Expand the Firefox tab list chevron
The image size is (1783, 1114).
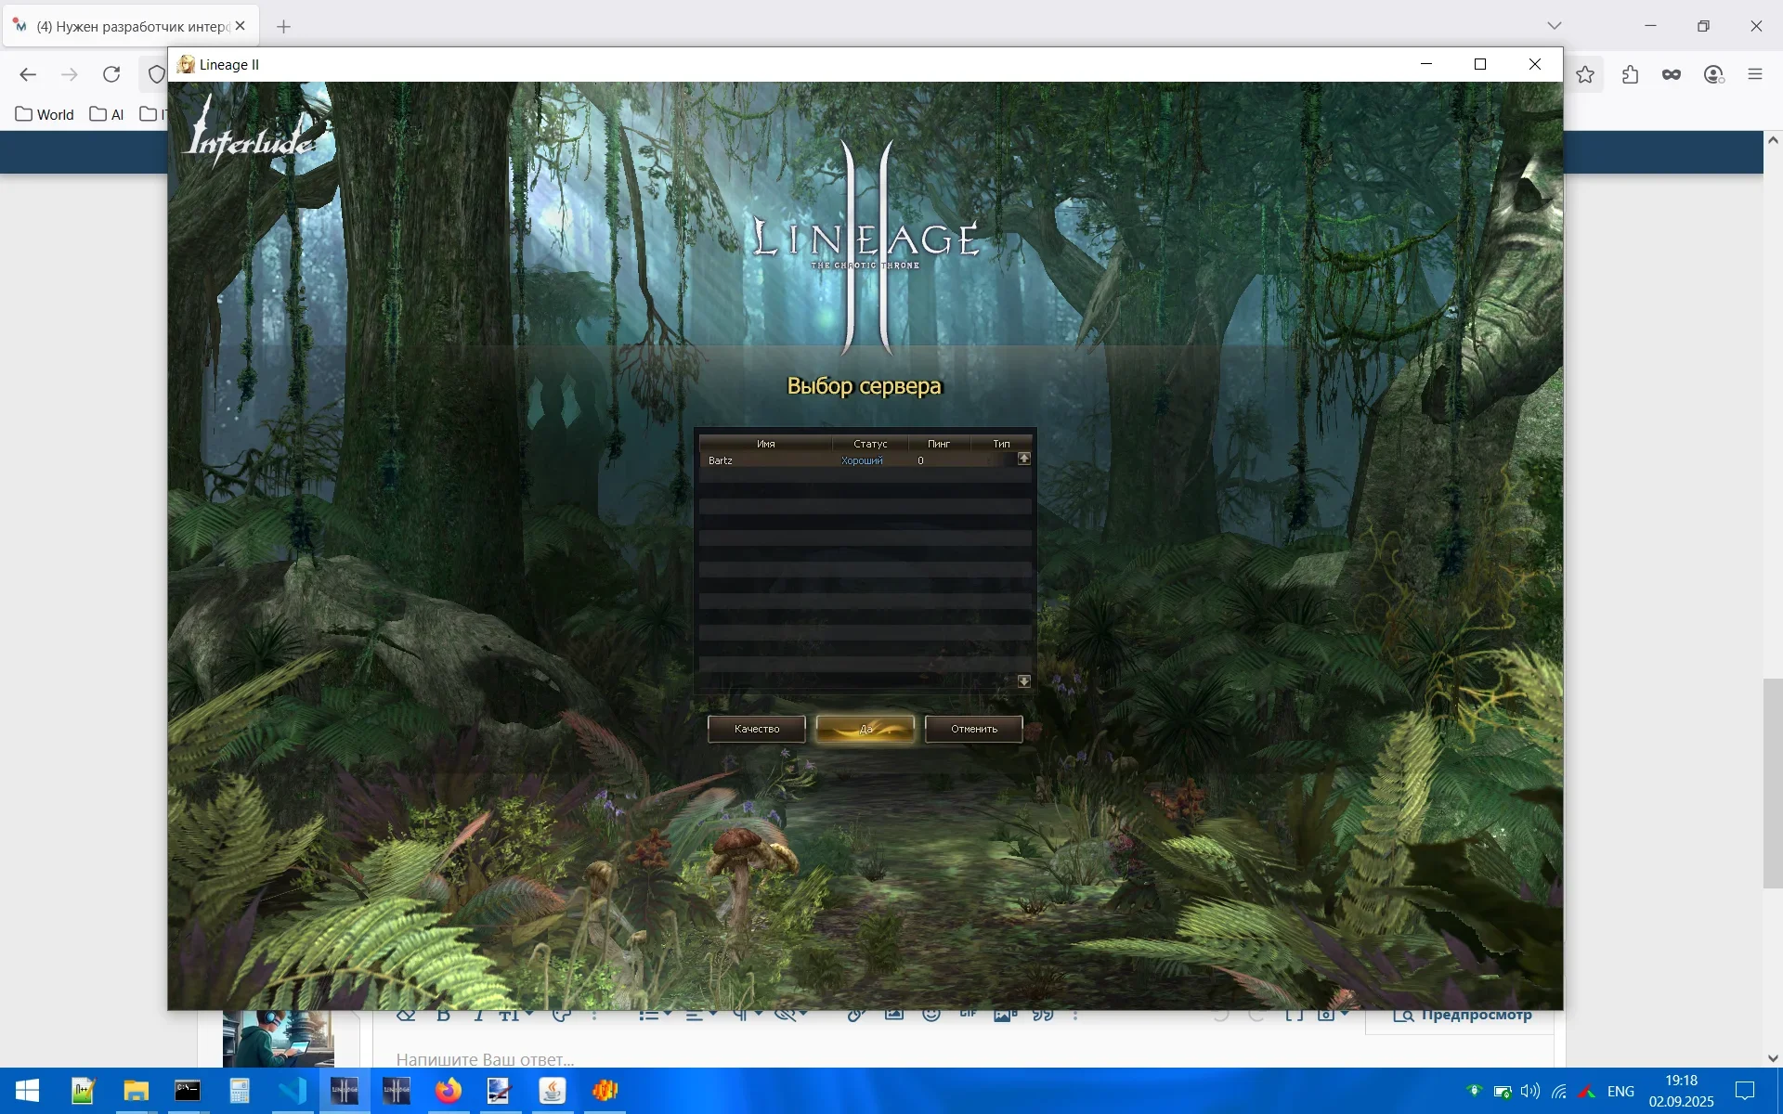click(1555, 26)
